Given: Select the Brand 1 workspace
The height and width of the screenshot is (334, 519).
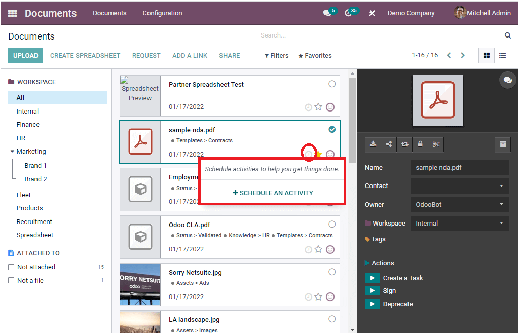Looking at the screenshot, I should pyautogui.click(x=35, y=166).
